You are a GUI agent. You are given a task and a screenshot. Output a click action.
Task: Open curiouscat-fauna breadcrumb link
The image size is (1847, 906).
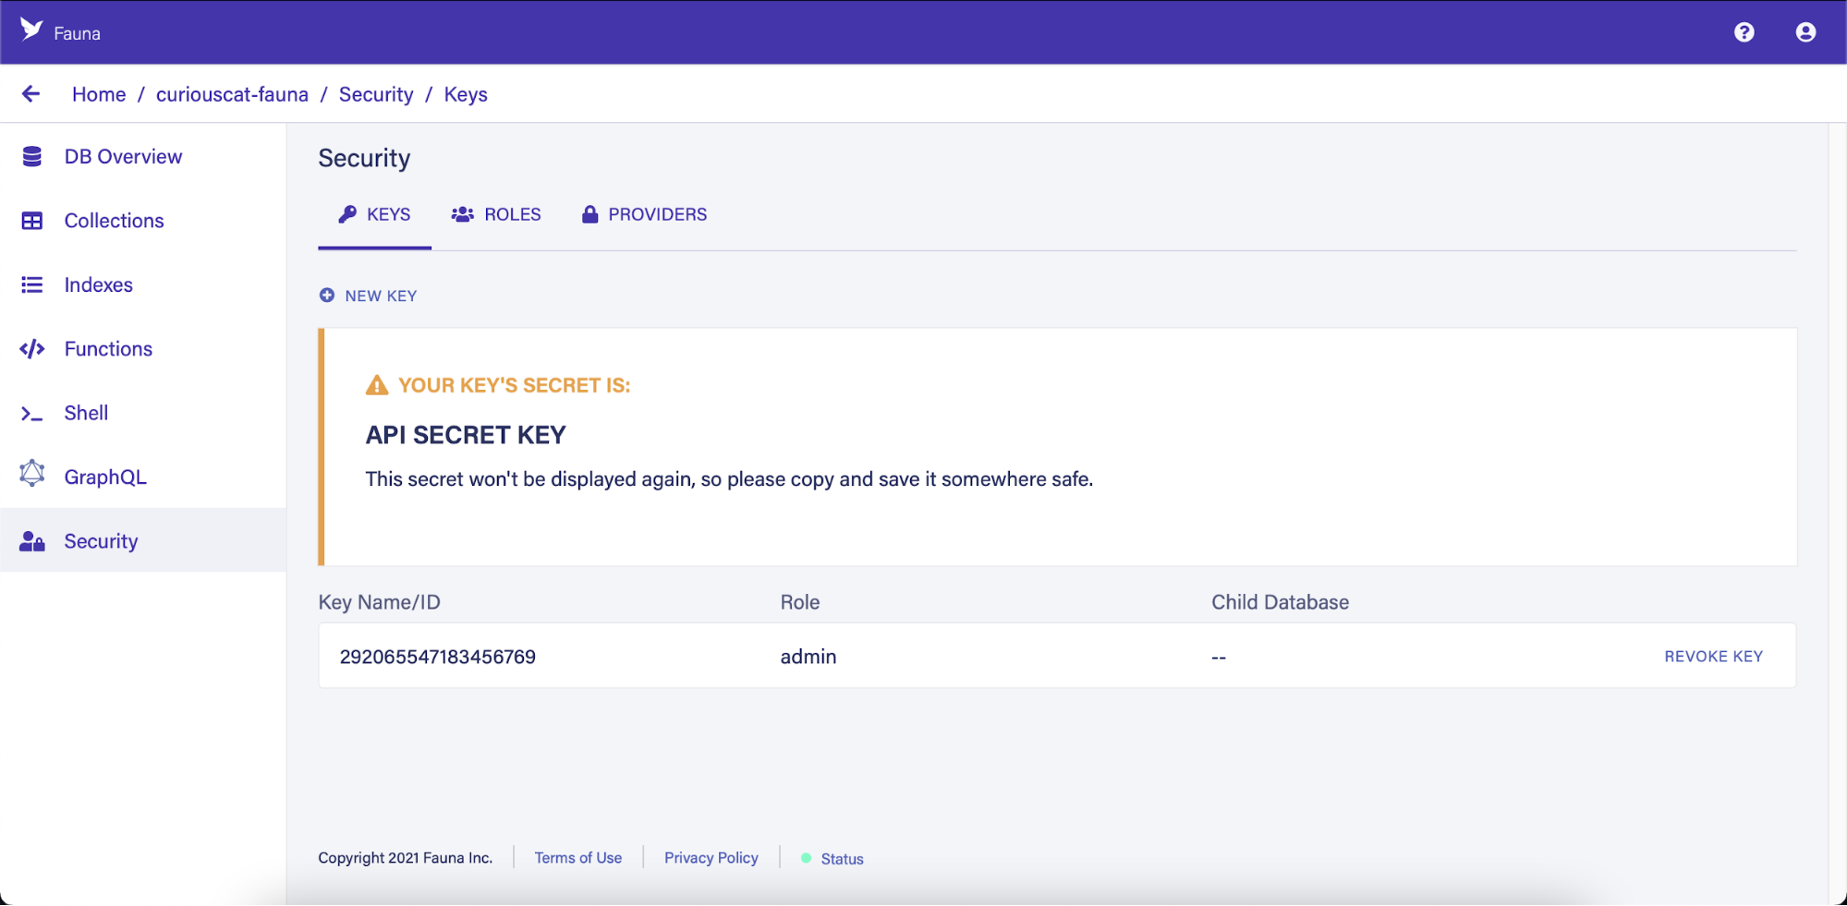point(232,94)
